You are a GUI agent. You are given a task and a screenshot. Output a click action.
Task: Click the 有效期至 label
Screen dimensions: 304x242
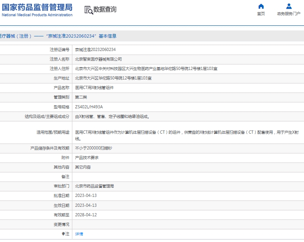point(61,215)
